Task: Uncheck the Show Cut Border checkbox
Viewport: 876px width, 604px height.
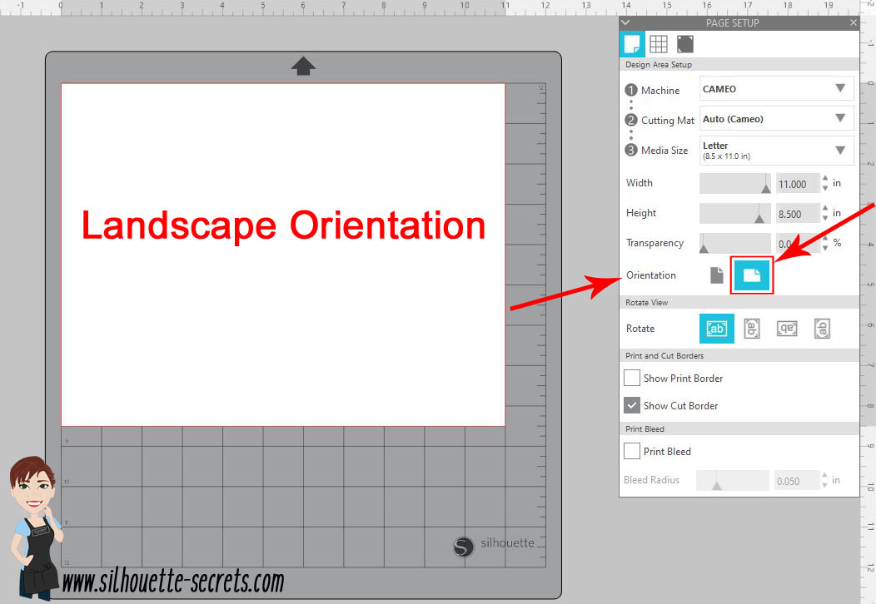Action: tap(632, 406)
